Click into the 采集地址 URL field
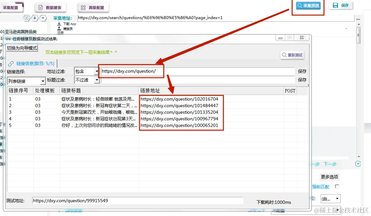Viewport: 371px width, 216px height. (215, 18)
